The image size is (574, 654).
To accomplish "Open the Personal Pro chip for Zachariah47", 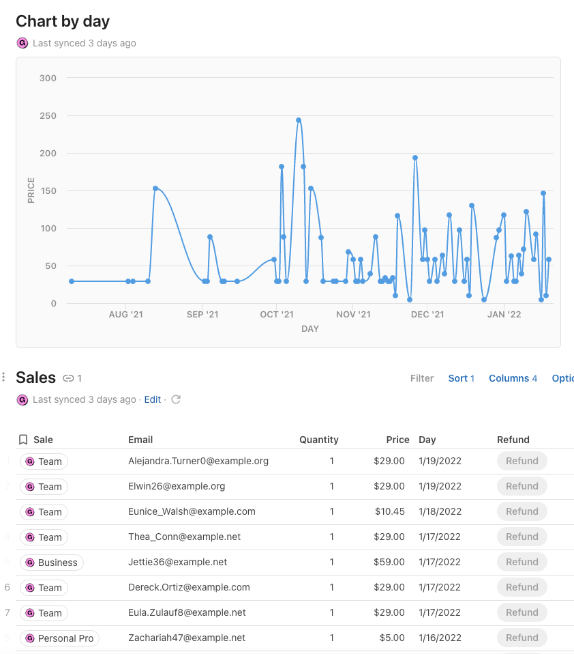I will pos(60,638).
